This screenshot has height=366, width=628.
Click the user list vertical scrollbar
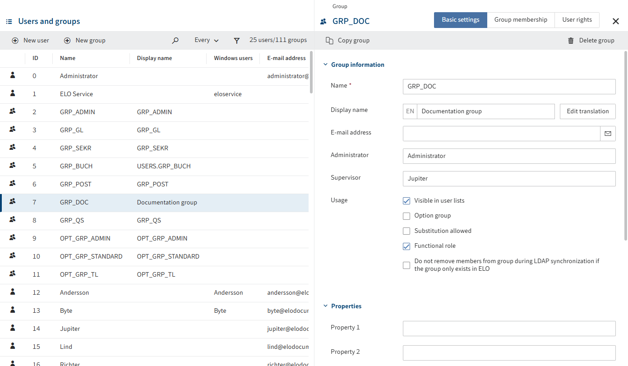click(x=311, y=72)
